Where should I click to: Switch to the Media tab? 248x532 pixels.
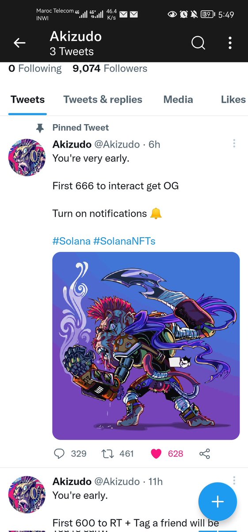coord(178,99)
